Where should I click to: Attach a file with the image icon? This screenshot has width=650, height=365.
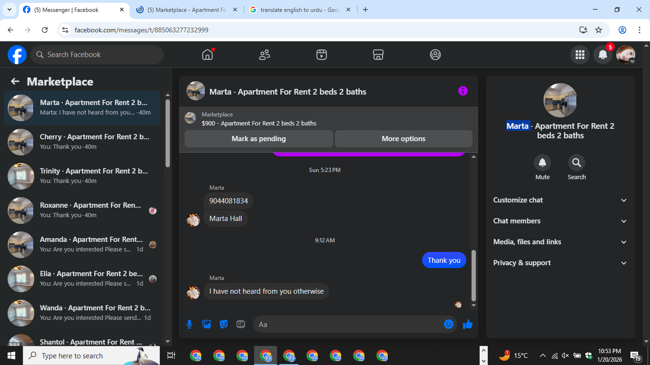pos(207,324)
